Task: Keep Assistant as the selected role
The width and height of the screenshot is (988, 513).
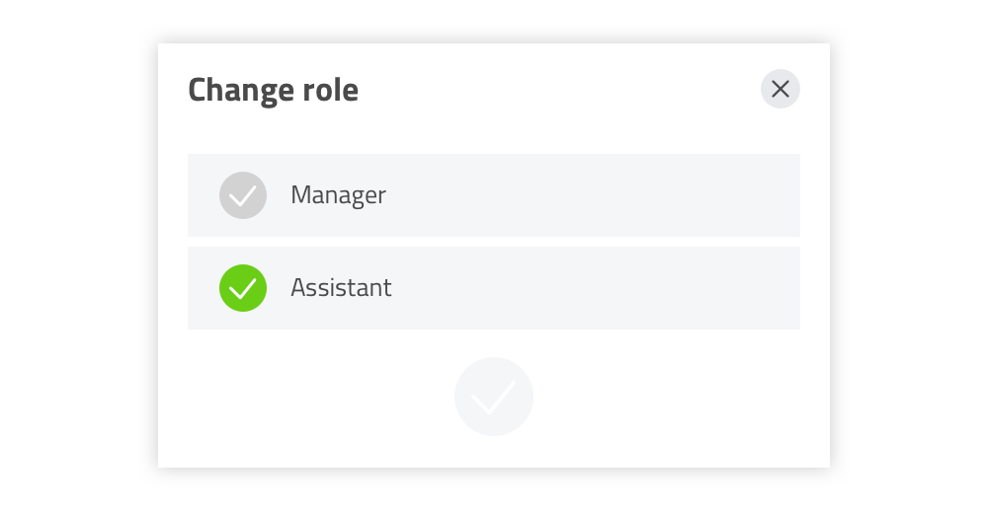Action: coord(494,288)
